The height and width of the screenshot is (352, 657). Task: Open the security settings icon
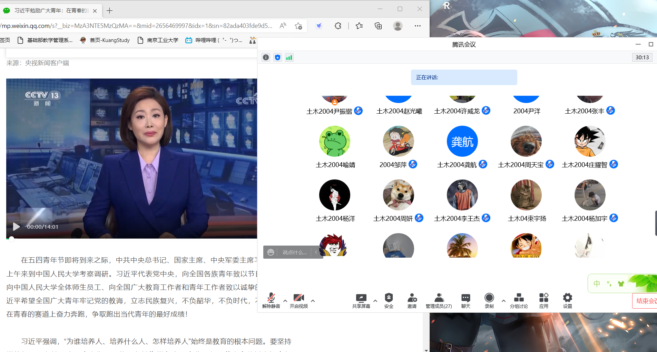(x=389, y=298)
